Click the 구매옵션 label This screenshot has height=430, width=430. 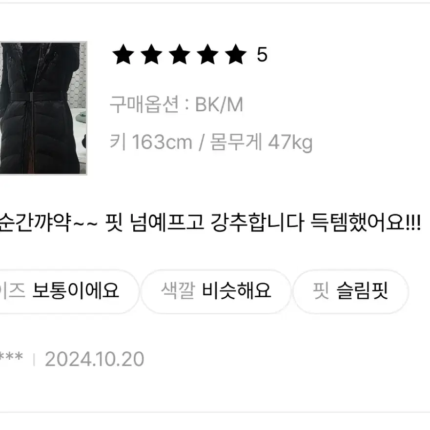click(144, 104)
